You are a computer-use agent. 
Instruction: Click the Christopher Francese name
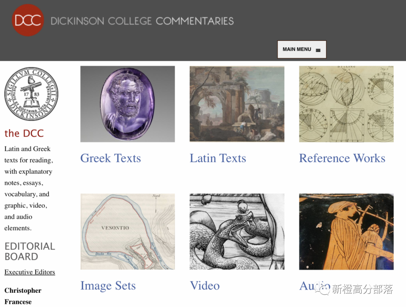23,296
